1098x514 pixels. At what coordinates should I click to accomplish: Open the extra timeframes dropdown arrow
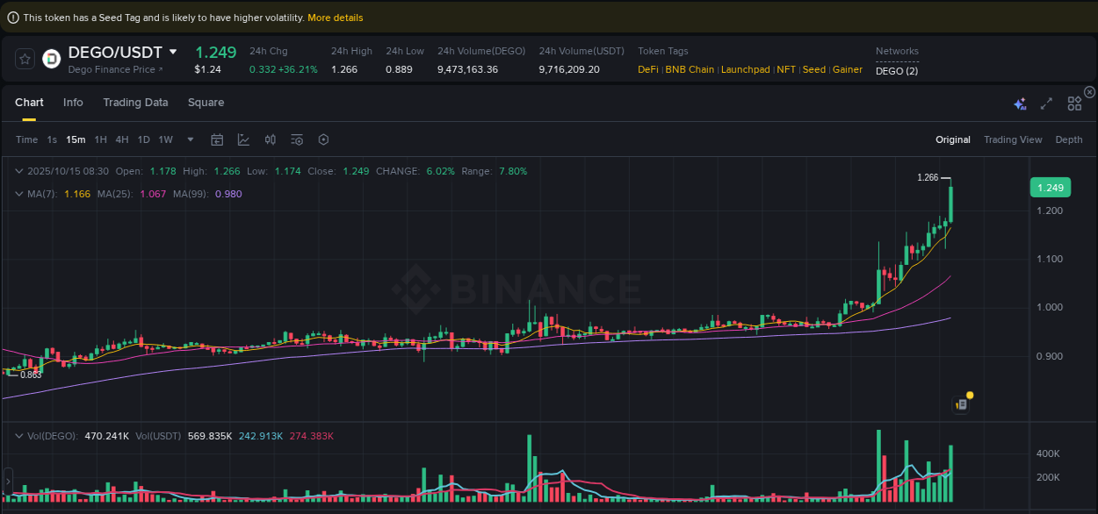(190, 139)
